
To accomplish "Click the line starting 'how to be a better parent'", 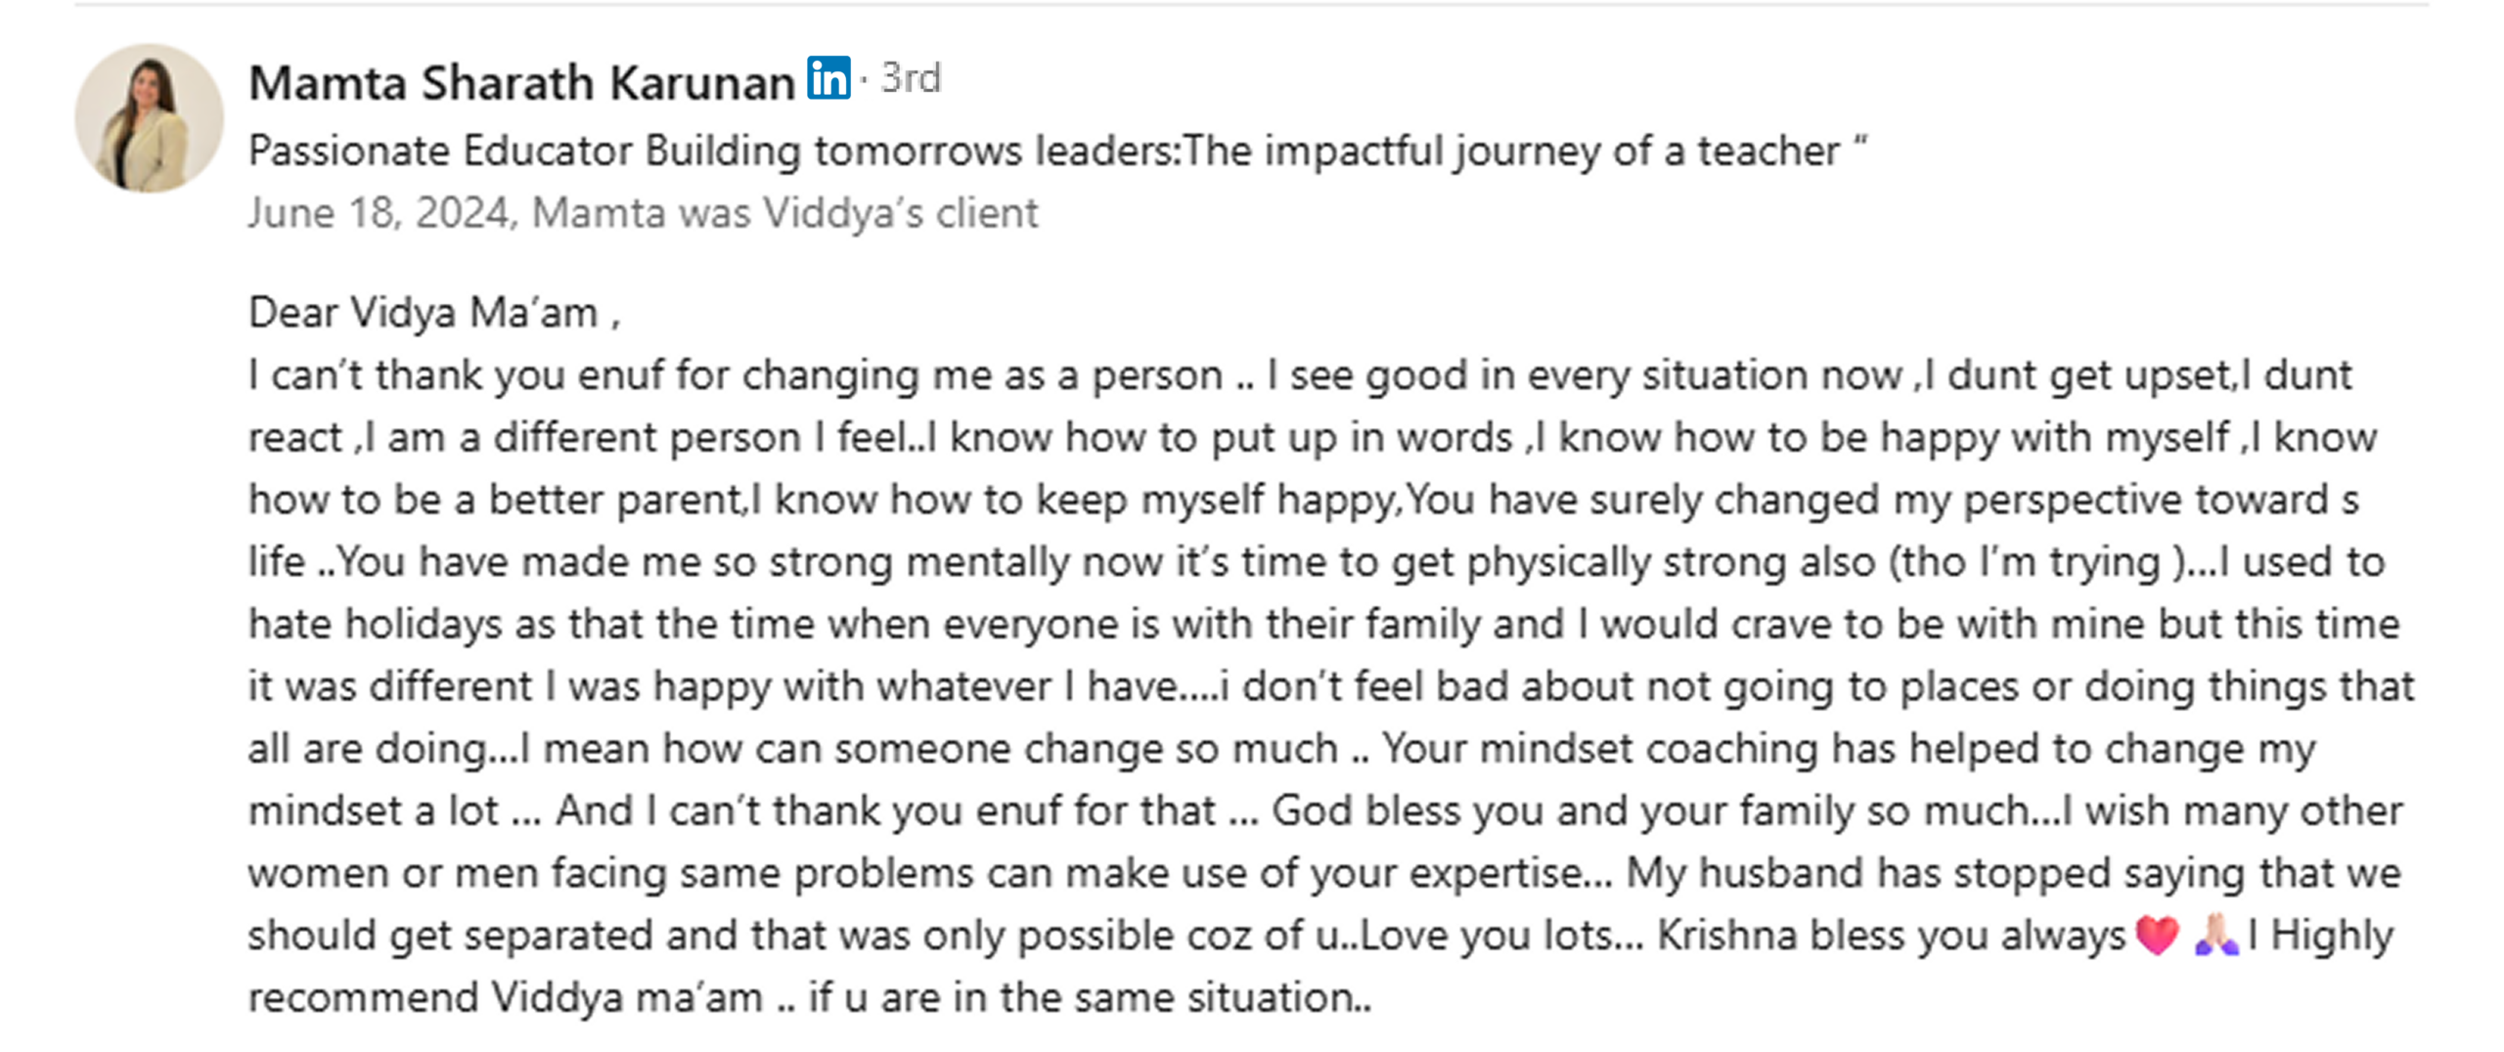I will tap(1303, 501).
